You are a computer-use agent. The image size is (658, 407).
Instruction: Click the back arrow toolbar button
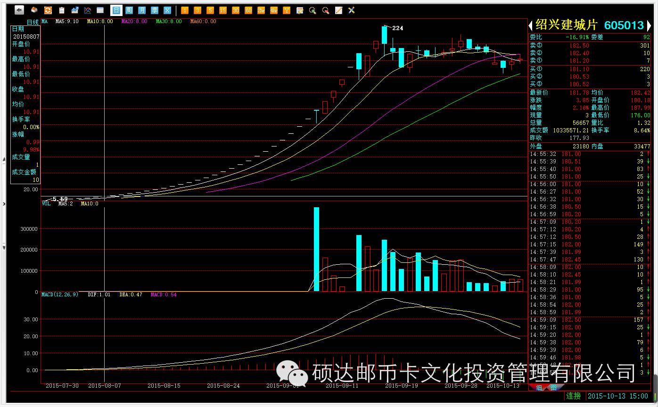[19, 10]
